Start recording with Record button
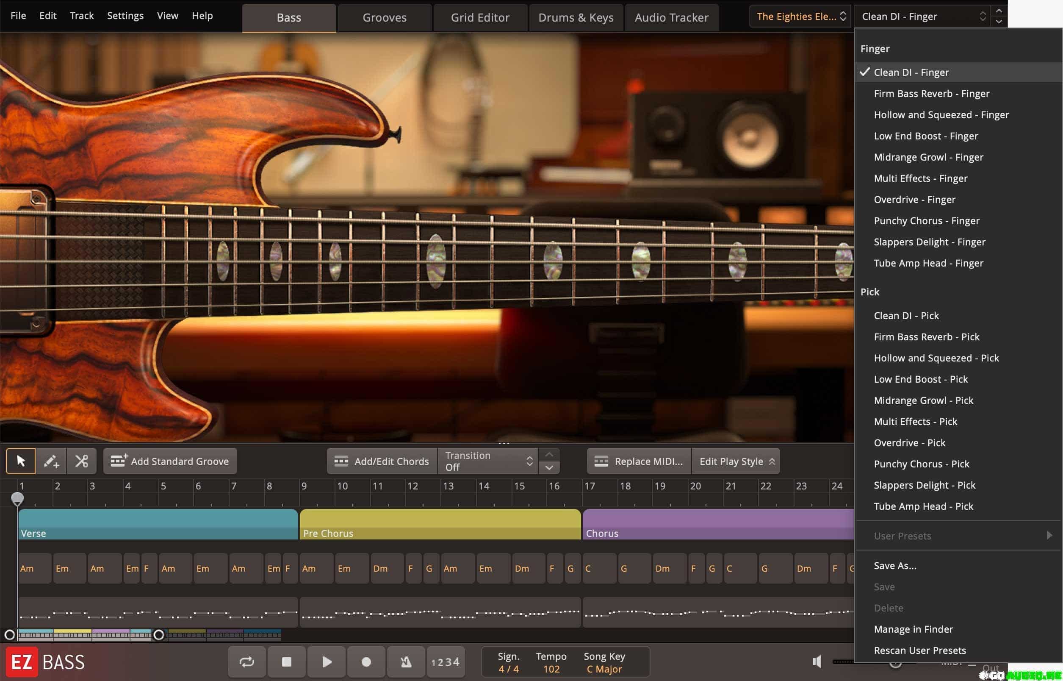1063x681 pixels. 366,662
